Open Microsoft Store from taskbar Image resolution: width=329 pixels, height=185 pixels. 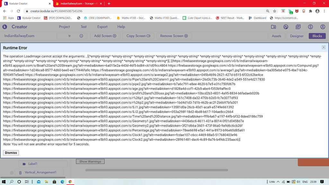pos(54,182)
